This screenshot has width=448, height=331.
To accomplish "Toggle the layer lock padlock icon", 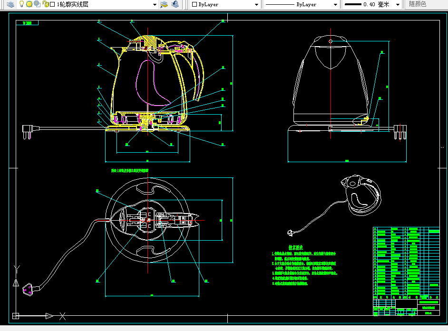I will (46, 4).
